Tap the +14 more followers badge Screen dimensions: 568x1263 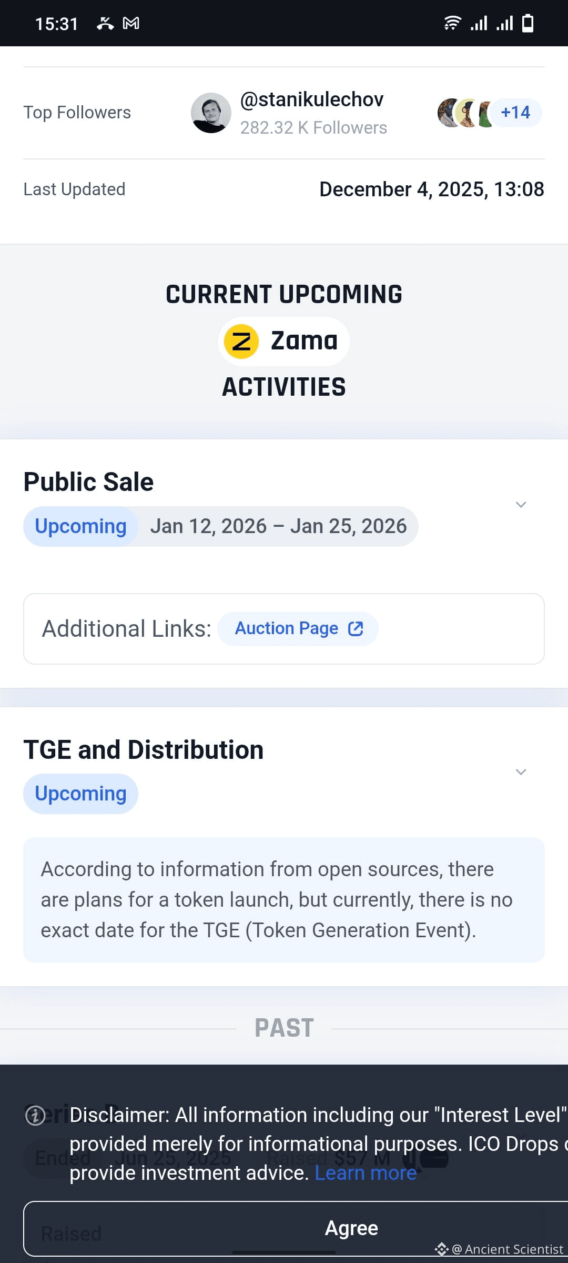click(515, 113)
